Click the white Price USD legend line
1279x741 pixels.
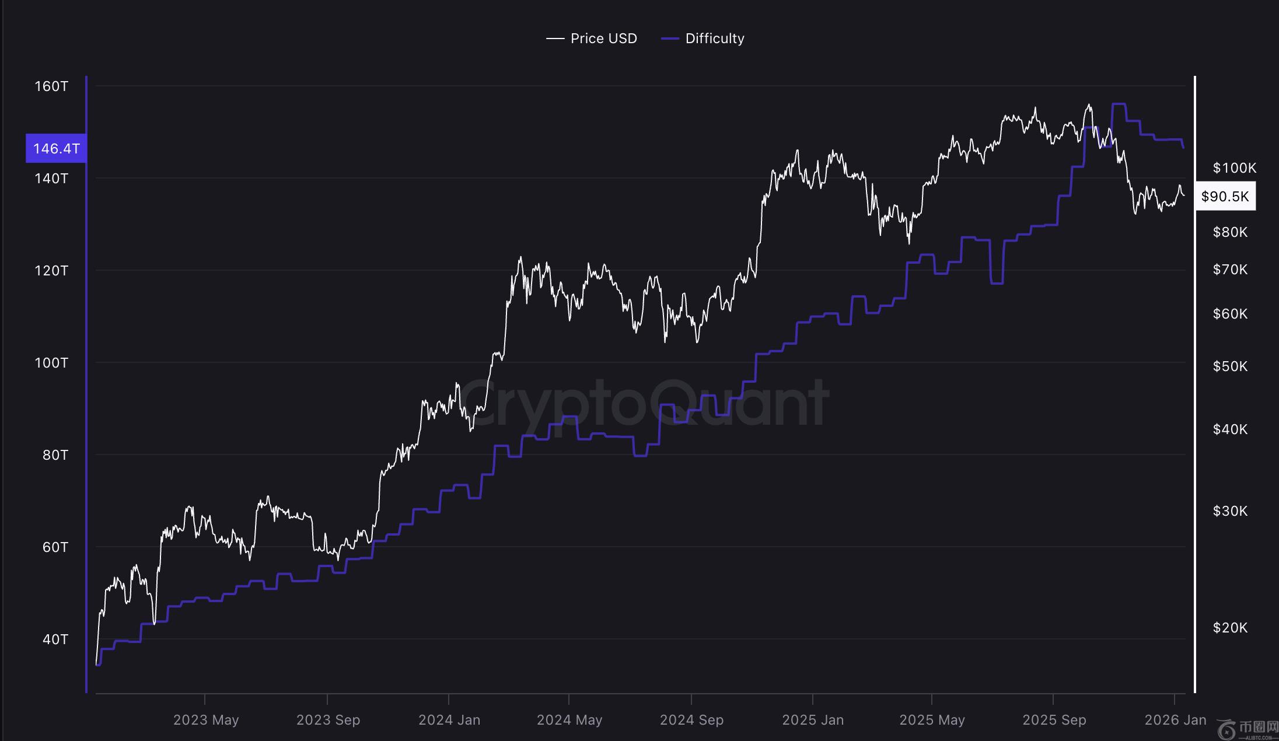(555, 39)
